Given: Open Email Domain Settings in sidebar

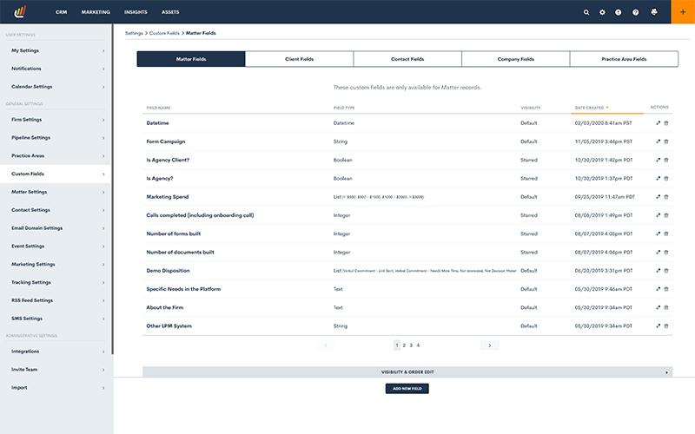Looking at the screenshot, I should point(56,228).
